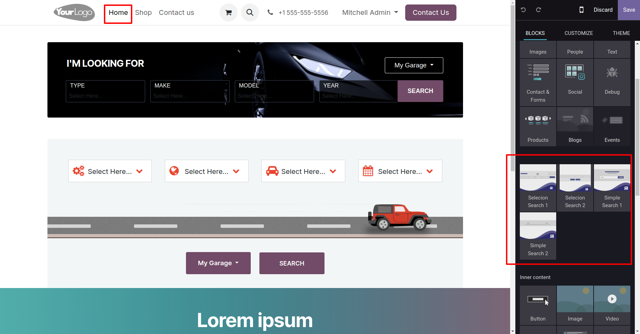The width and height of the screenshot is (640, 334).
Task: Expand the gears icon Select Here dropdown
Action: (110, 171)
